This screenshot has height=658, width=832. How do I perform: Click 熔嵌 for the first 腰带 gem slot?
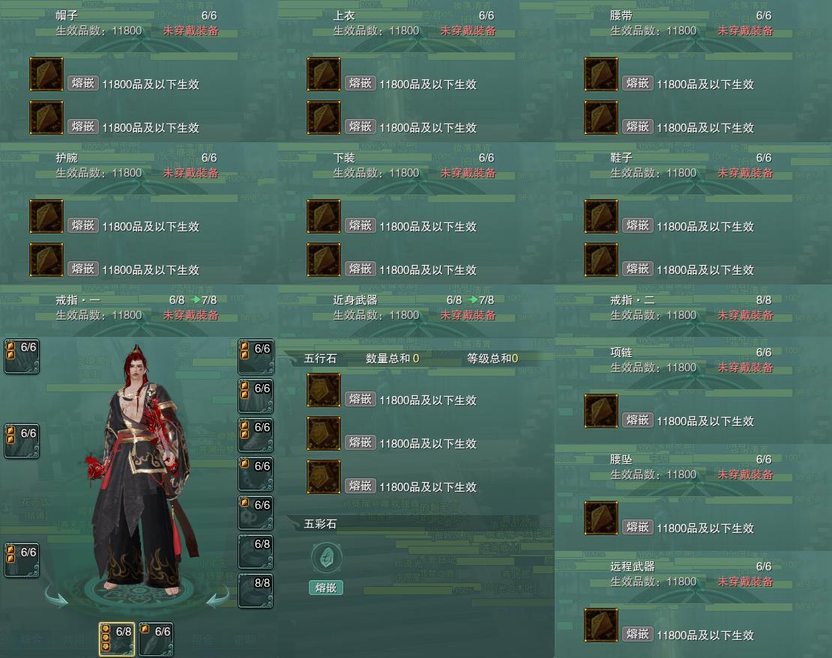[x=637, y=83]
